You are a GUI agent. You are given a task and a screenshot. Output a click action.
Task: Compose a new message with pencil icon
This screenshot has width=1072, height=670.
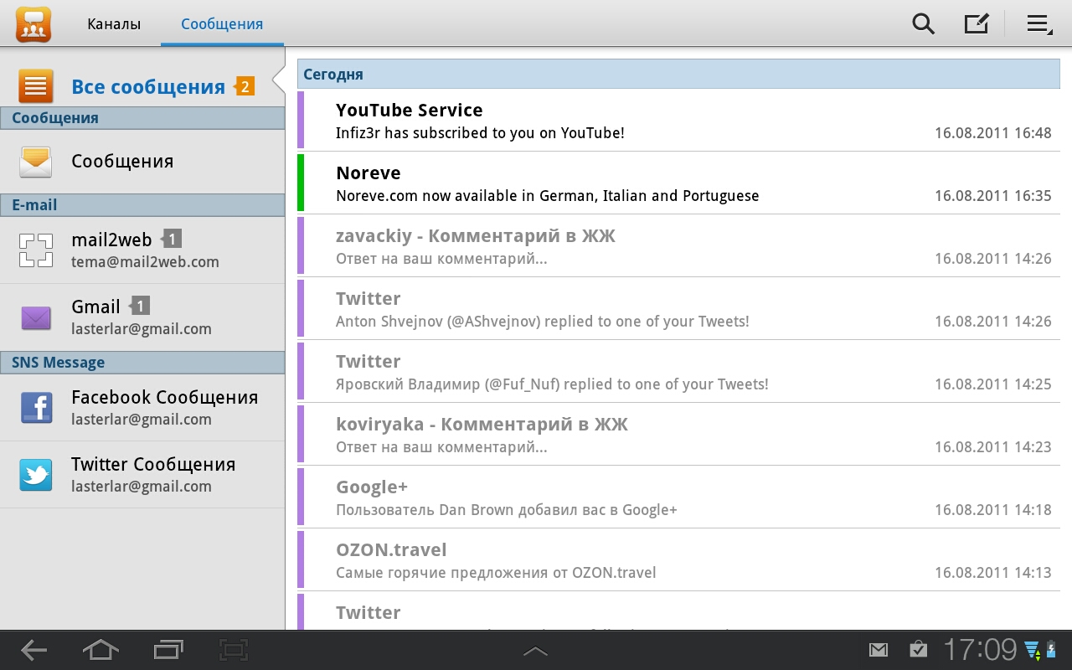(x=977, y=23)
